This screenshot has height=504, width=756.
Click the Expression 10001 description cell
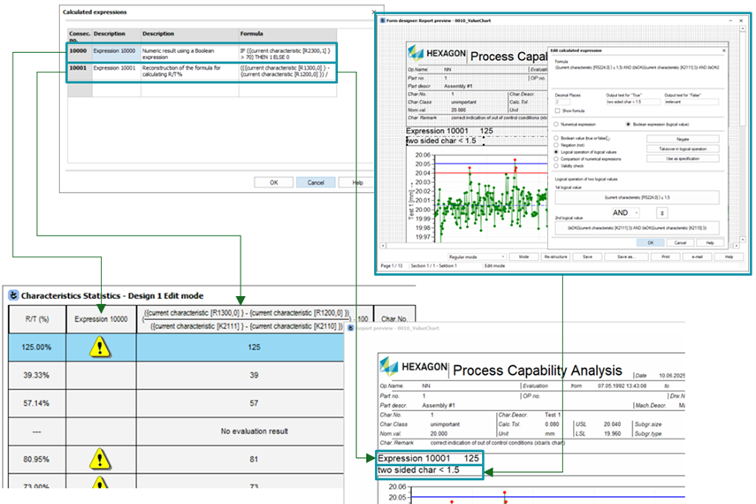coord(116,71)
